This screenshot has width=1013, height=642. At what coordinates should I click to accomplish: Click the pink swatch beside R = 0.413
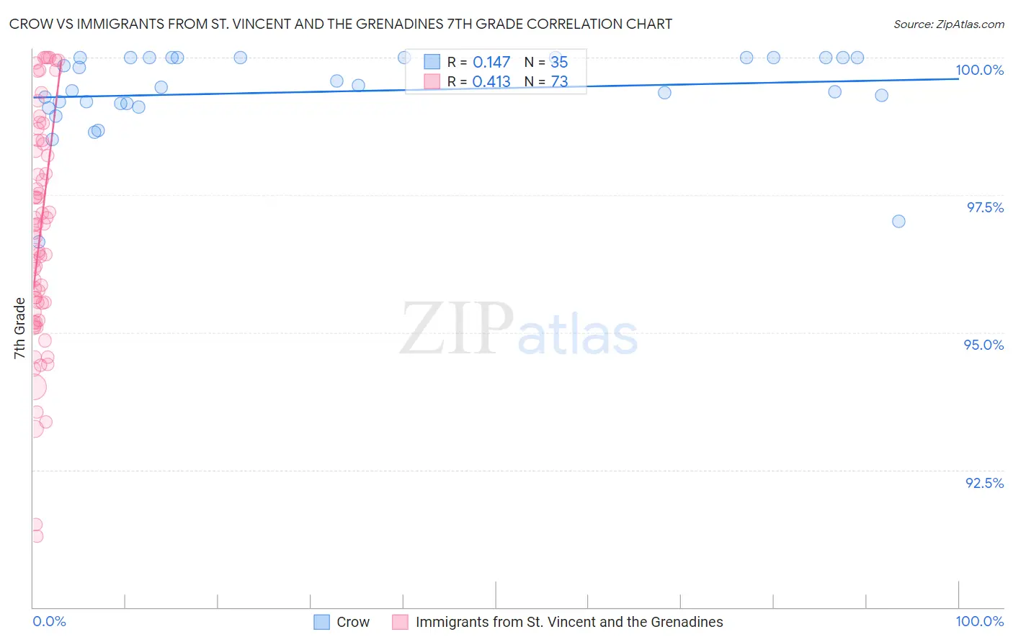432,81
